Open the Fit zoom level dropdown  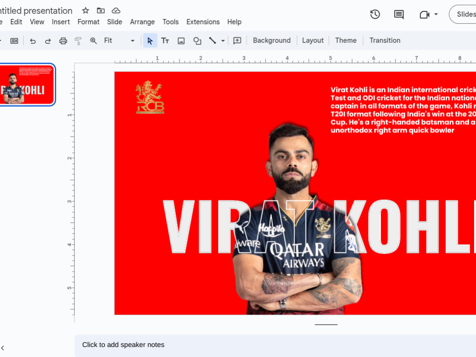pyautogui.click(x=119, y=40)
